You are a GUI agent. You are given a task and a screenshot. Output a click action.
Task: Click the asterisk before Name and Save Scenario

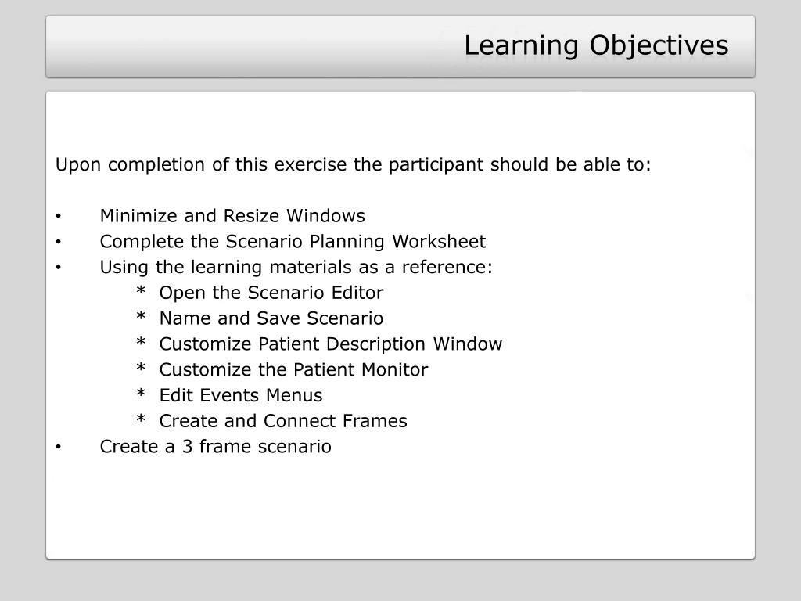point(141,316)
